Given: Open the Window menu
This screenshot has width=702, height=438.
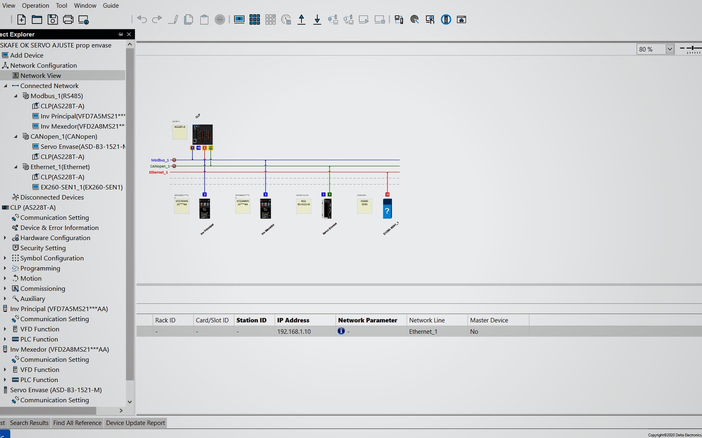Looking at the screenshot, I should (85, 6).
